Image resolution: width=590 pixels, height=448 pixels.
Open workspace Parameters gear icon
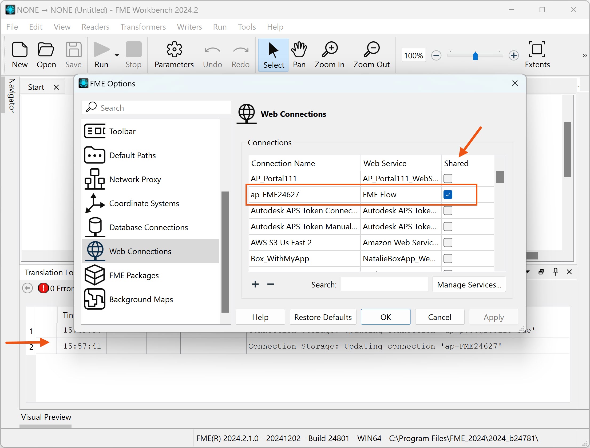point(174,55)
